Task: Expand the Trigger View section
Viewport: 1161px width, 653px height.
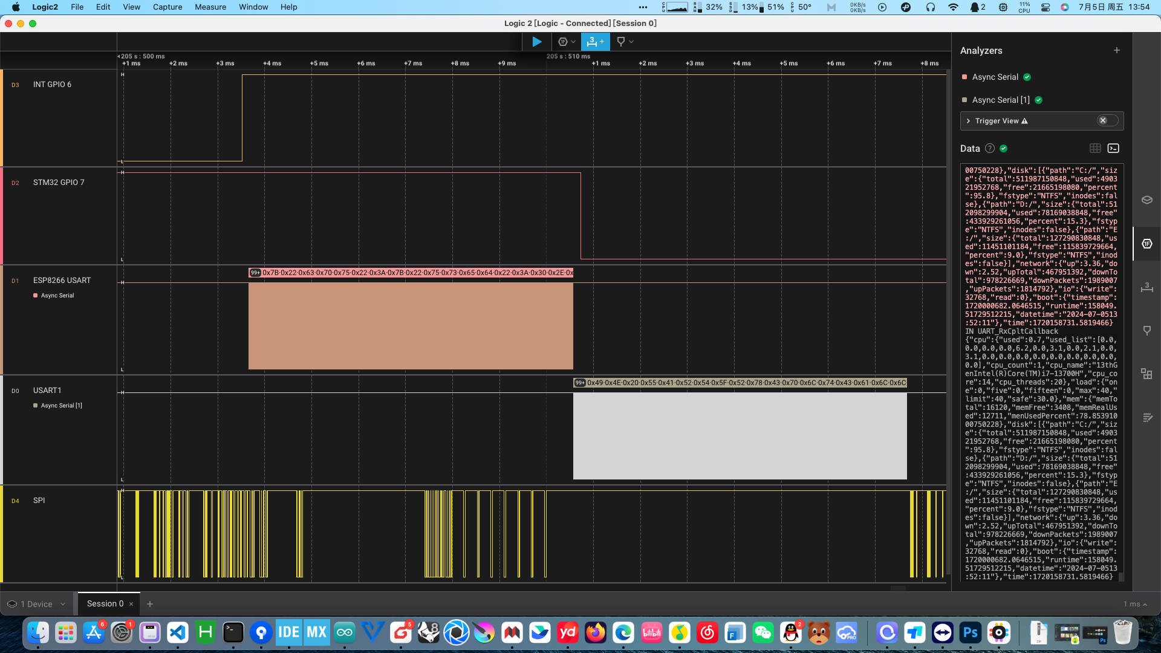Action: tap(969, 121)
